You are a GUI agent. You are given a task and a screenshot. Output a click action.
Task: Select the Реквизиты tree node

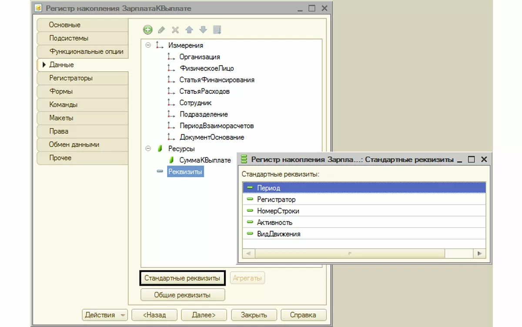tap(185, 172)
